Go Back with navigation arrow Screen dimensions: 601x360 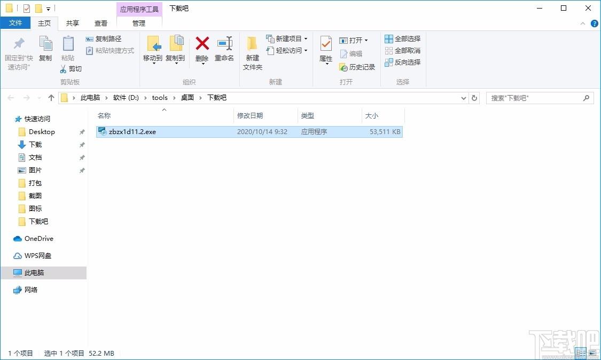tap(11, 98)
